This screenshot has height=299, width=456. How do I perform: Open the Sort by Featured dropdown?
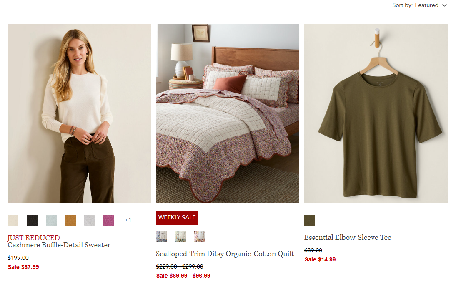tap(419, 5)
